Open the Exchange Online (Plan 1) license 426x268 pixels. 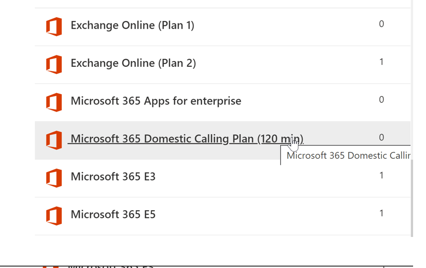click(132, 25)
